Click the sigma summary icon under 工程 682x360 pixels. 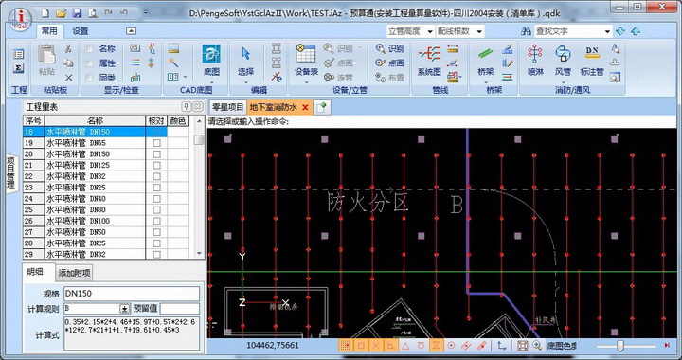click(x=18, y=68)
